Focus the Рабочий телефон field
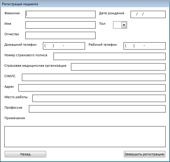170x162 pixels. (x=145, y=46)
